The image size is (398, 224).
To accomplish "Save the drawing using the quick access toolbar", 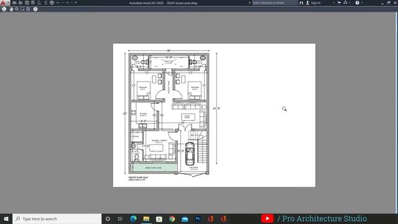I will point(27,2).
